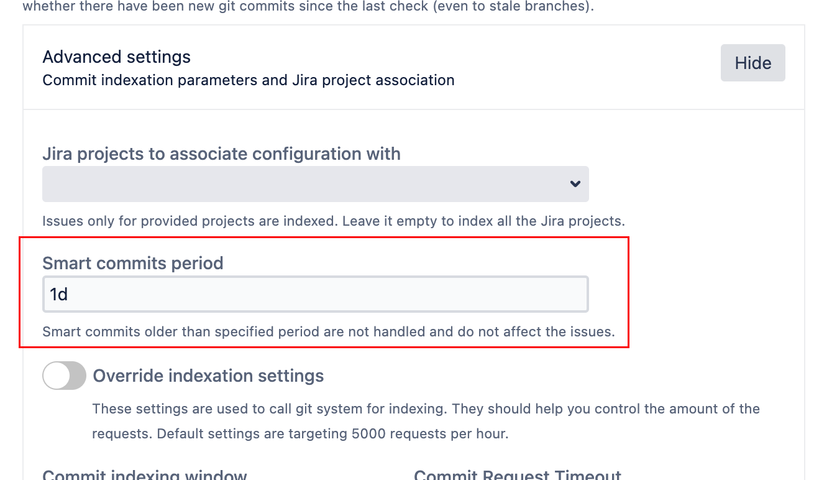
Task: Open the Jira projects association dropdown
Action: 315,183
